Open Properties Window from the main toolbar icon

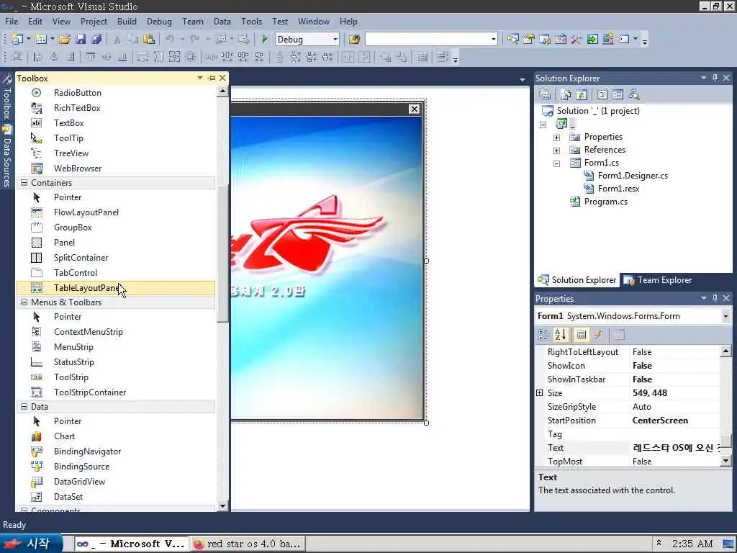(x=529, y=40)
